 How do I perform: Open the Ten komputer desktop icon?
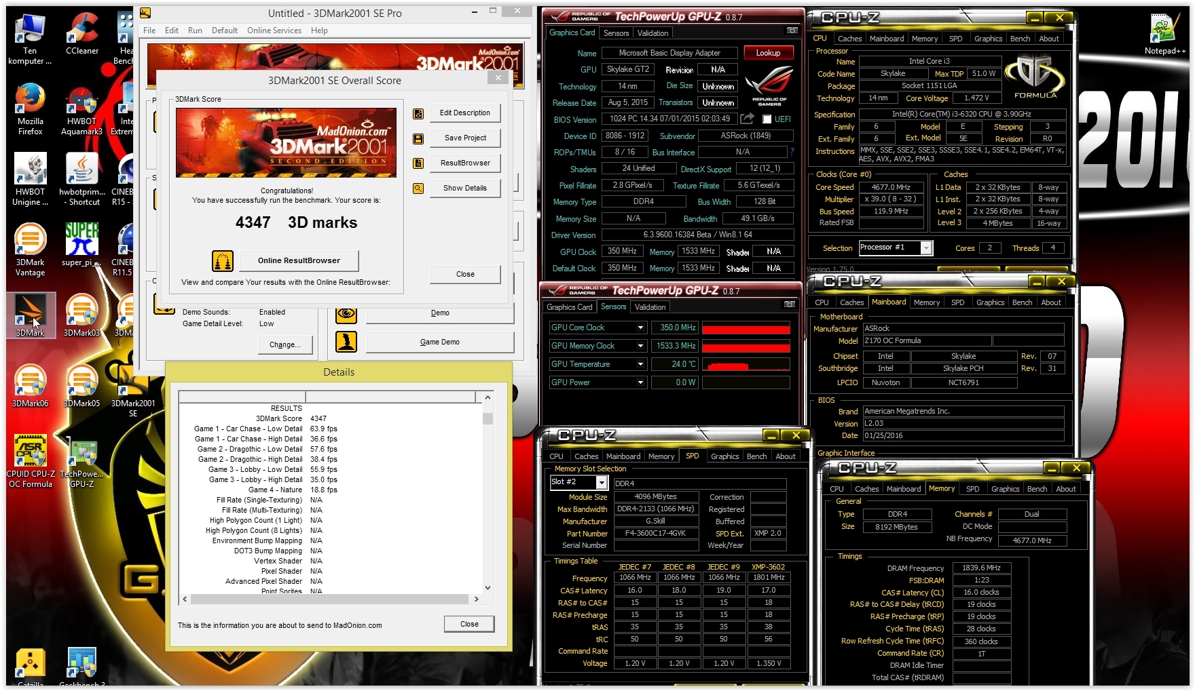[30, 38]
